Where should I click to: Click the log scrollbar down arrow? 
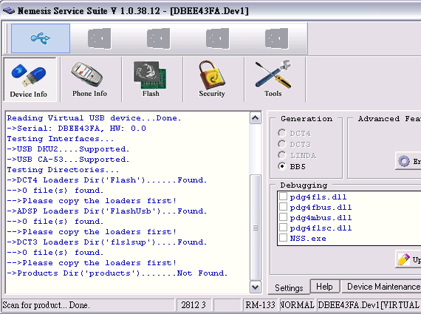(x=256, y=287)
